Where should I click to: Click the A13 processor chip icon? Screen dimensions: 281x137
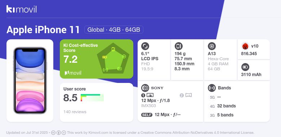(x=211, y=46)
